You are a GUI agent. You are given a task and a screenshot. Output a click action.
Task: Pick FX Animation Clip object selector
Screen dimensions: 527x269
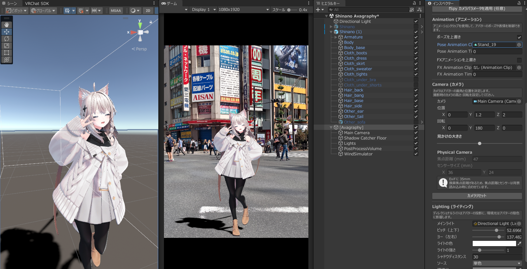519,68
